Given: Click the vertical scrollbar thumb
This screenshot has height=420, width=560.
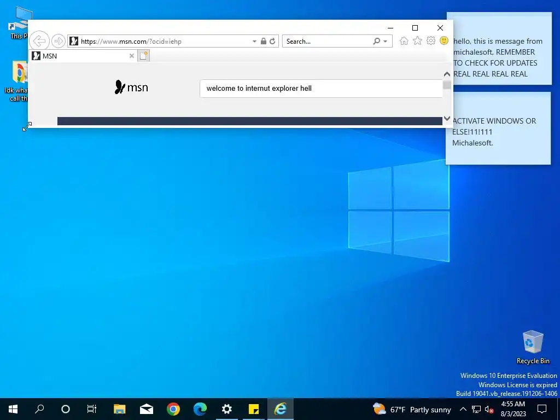Looking at the screenshot, I should click(x=447, y=85).
